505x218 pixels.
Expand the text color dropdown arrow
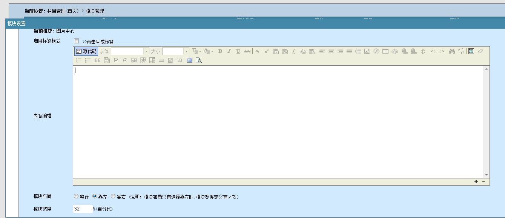[200, 51]
